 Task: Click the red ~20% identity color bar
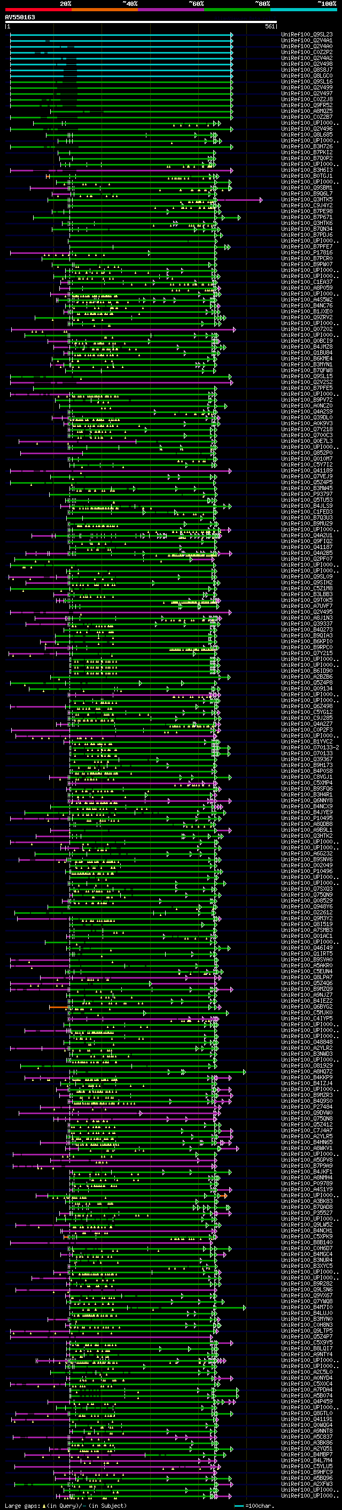tap(38, 10)
